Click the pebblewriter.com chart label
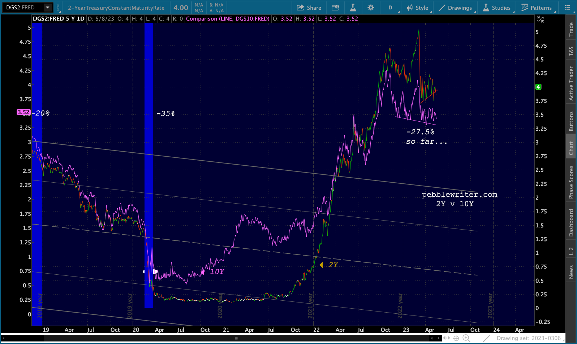577x344 pixels. [460, 195]
